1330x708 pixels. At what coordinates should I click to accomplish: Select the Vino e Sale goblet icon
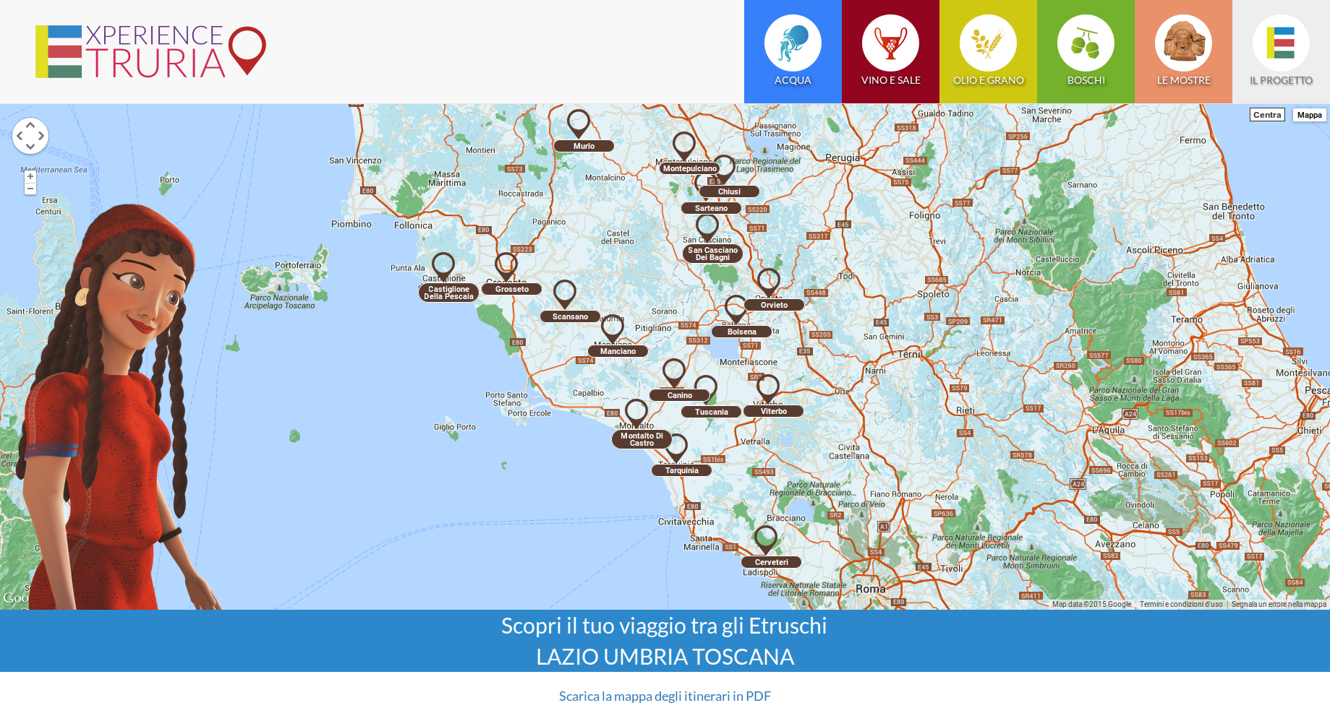pos(890,43)
